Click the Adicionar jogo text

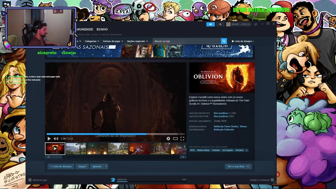40,180
